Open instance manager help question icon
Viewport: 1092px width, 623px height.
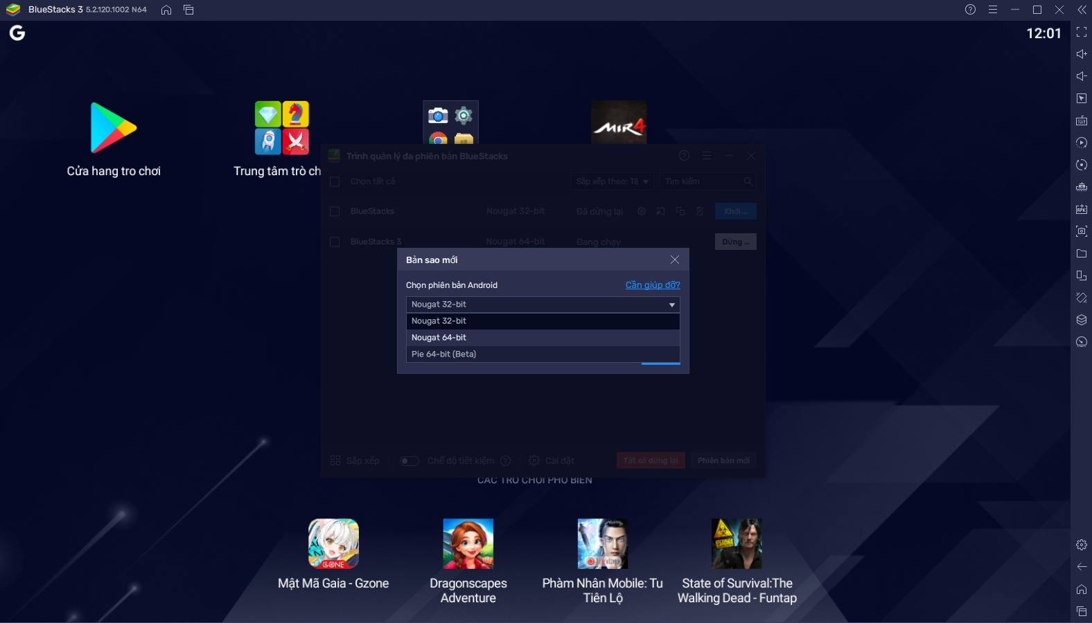(684, 156)
